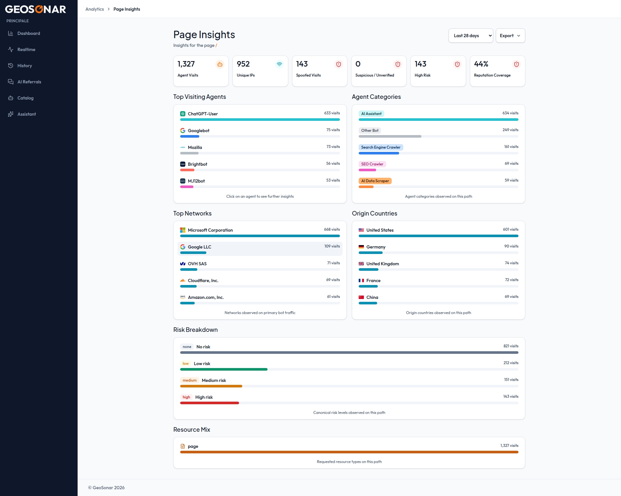Click the High risk progress bar
Screen dimensions: 621x496
point(349,403)
